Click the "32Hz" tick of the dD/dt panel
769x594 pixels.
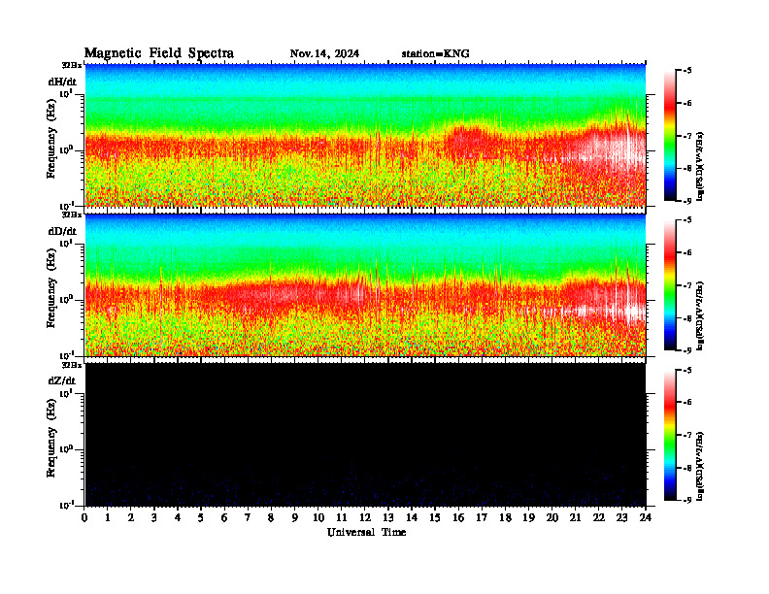click(x=72, y=214)
